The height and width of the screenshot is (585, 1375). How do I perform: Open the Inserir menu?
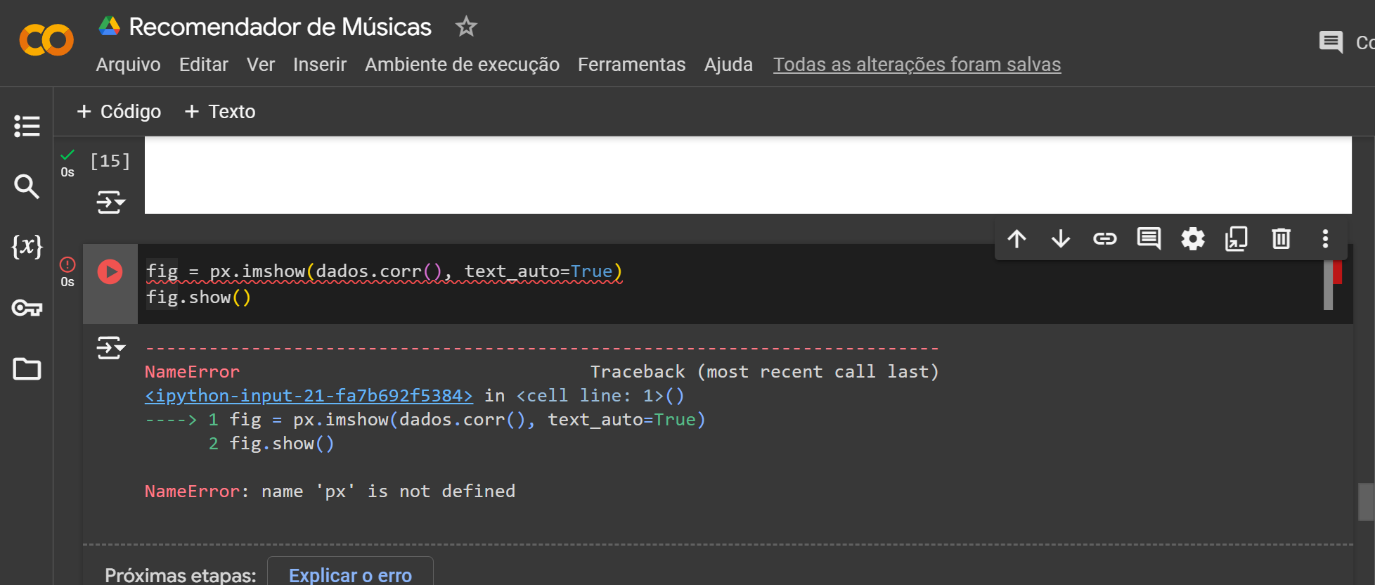pyautogui.click(x=320, y=65)
